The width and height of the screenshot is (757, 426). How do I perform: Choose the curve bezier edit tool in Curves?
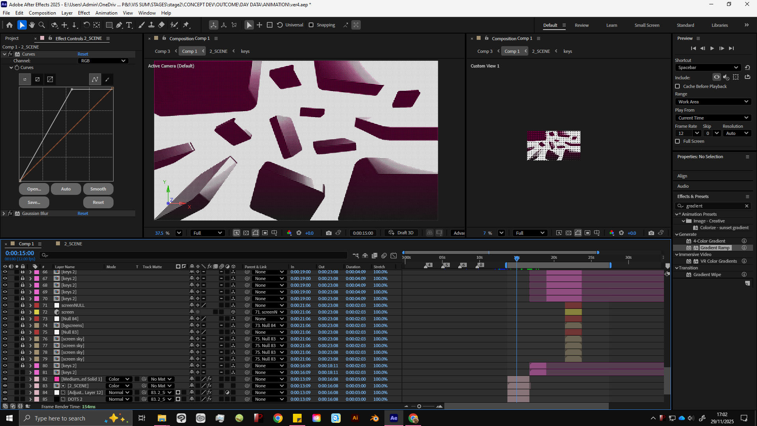[95, 79]
